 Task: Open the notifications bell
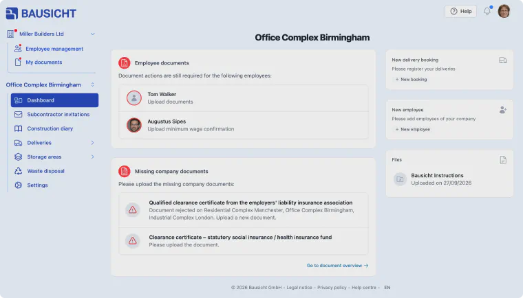(x=487, y=11)
